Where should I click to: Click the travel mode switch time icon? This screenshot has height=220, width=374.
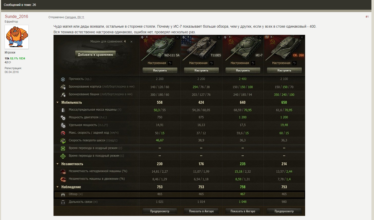coord(63,156)
